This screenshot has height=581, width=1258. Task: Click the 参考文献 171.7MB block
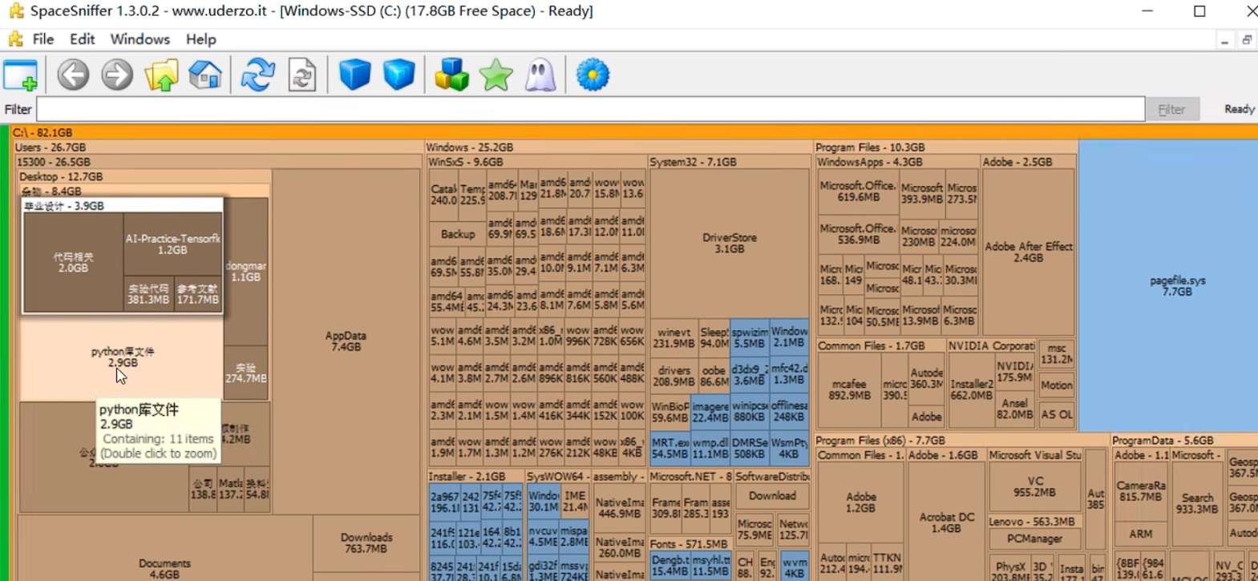tap(198, 294)
